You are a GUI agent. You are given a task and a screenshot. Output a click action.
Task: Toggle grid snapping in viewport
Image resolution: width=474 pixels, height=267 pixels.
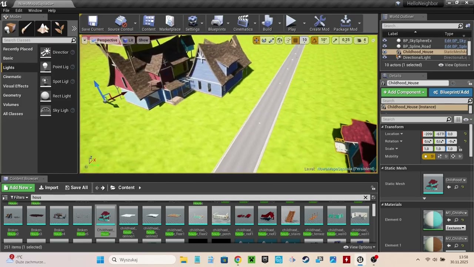296,40
